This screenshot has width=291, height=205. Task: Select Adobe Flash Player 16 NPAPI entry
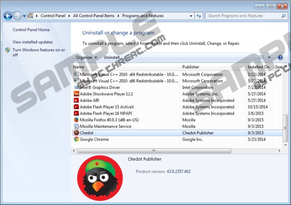(x=106, y=113)
